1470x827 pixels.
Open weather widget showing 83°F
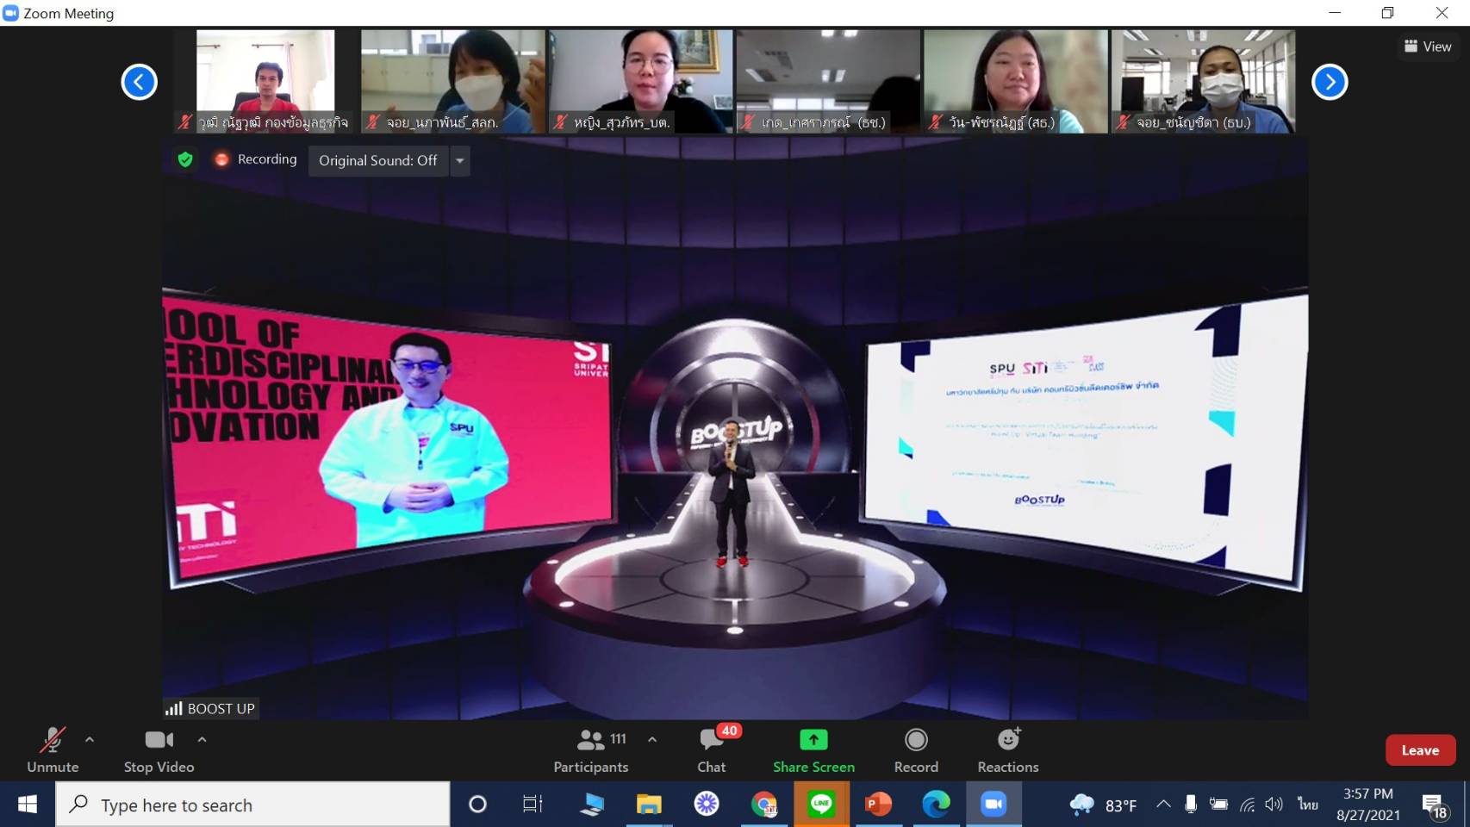point(1103,805)
